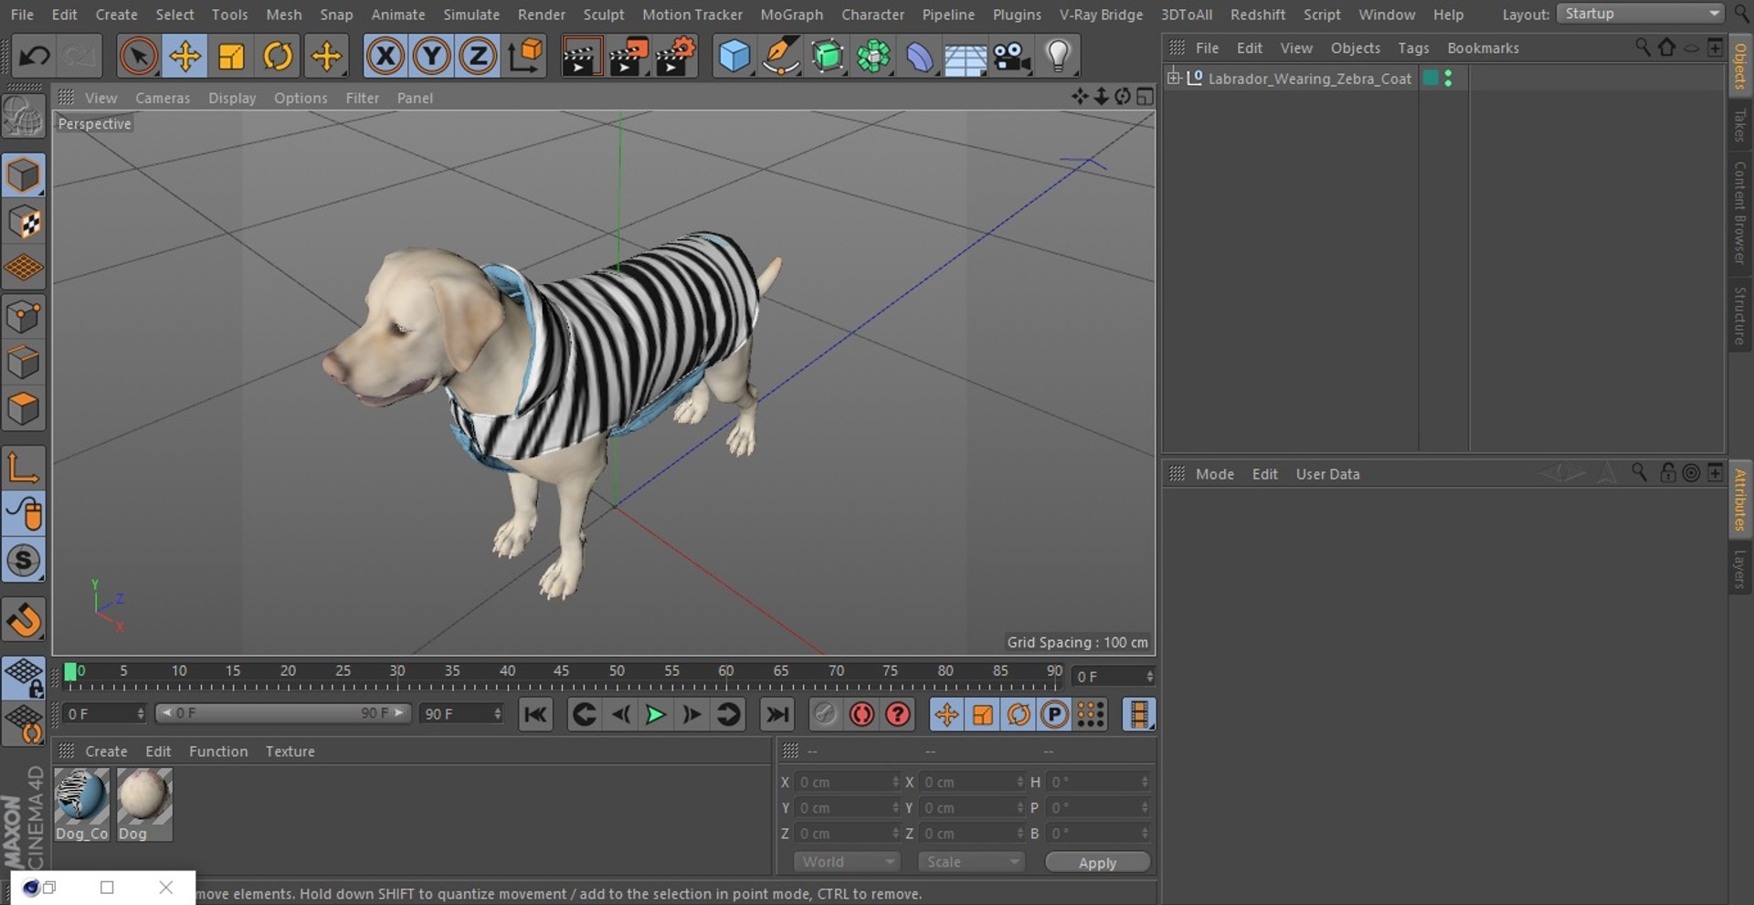Toggle coordinate system icon

pos(525,57)
